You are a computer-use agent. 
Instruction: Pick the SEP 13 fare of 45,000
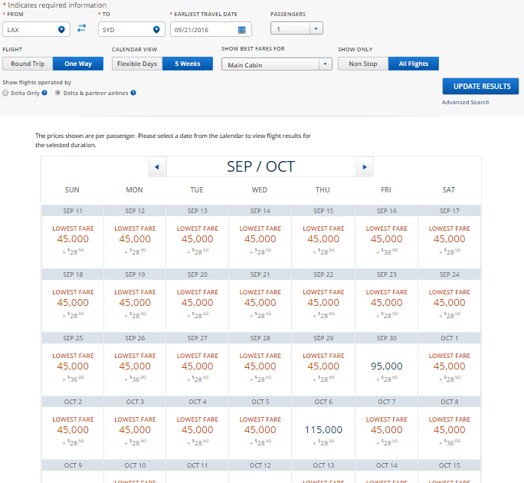(197, 242)
